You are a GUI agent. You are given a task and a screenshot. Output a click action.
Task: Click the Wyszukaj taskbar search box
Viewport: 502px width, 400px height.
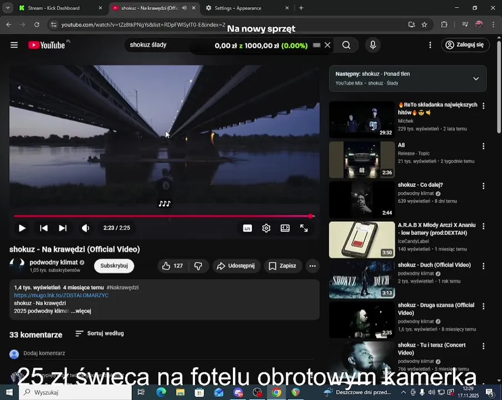(x=75, y=392)
